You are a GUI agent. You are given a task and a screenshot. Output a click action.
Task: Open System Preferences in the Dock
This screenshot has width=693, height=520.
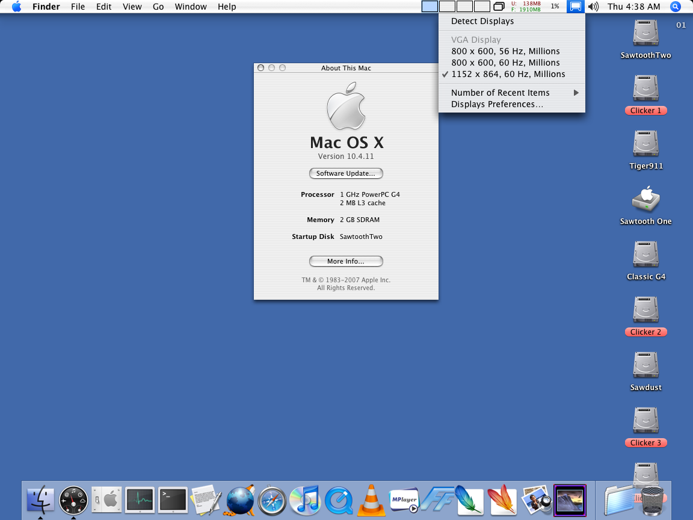tap(106, 500)
